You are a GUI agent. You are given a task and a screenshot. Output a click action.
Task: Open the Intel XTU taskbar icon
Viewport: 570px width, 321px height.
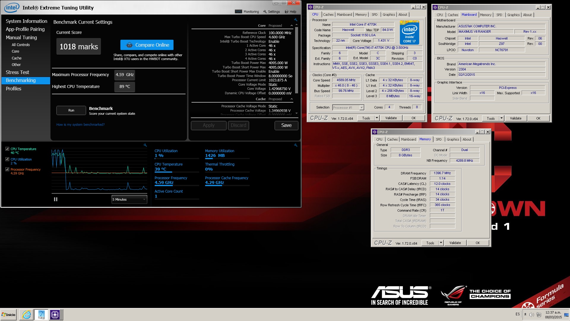pyautogui.click(x=41, y=314)
